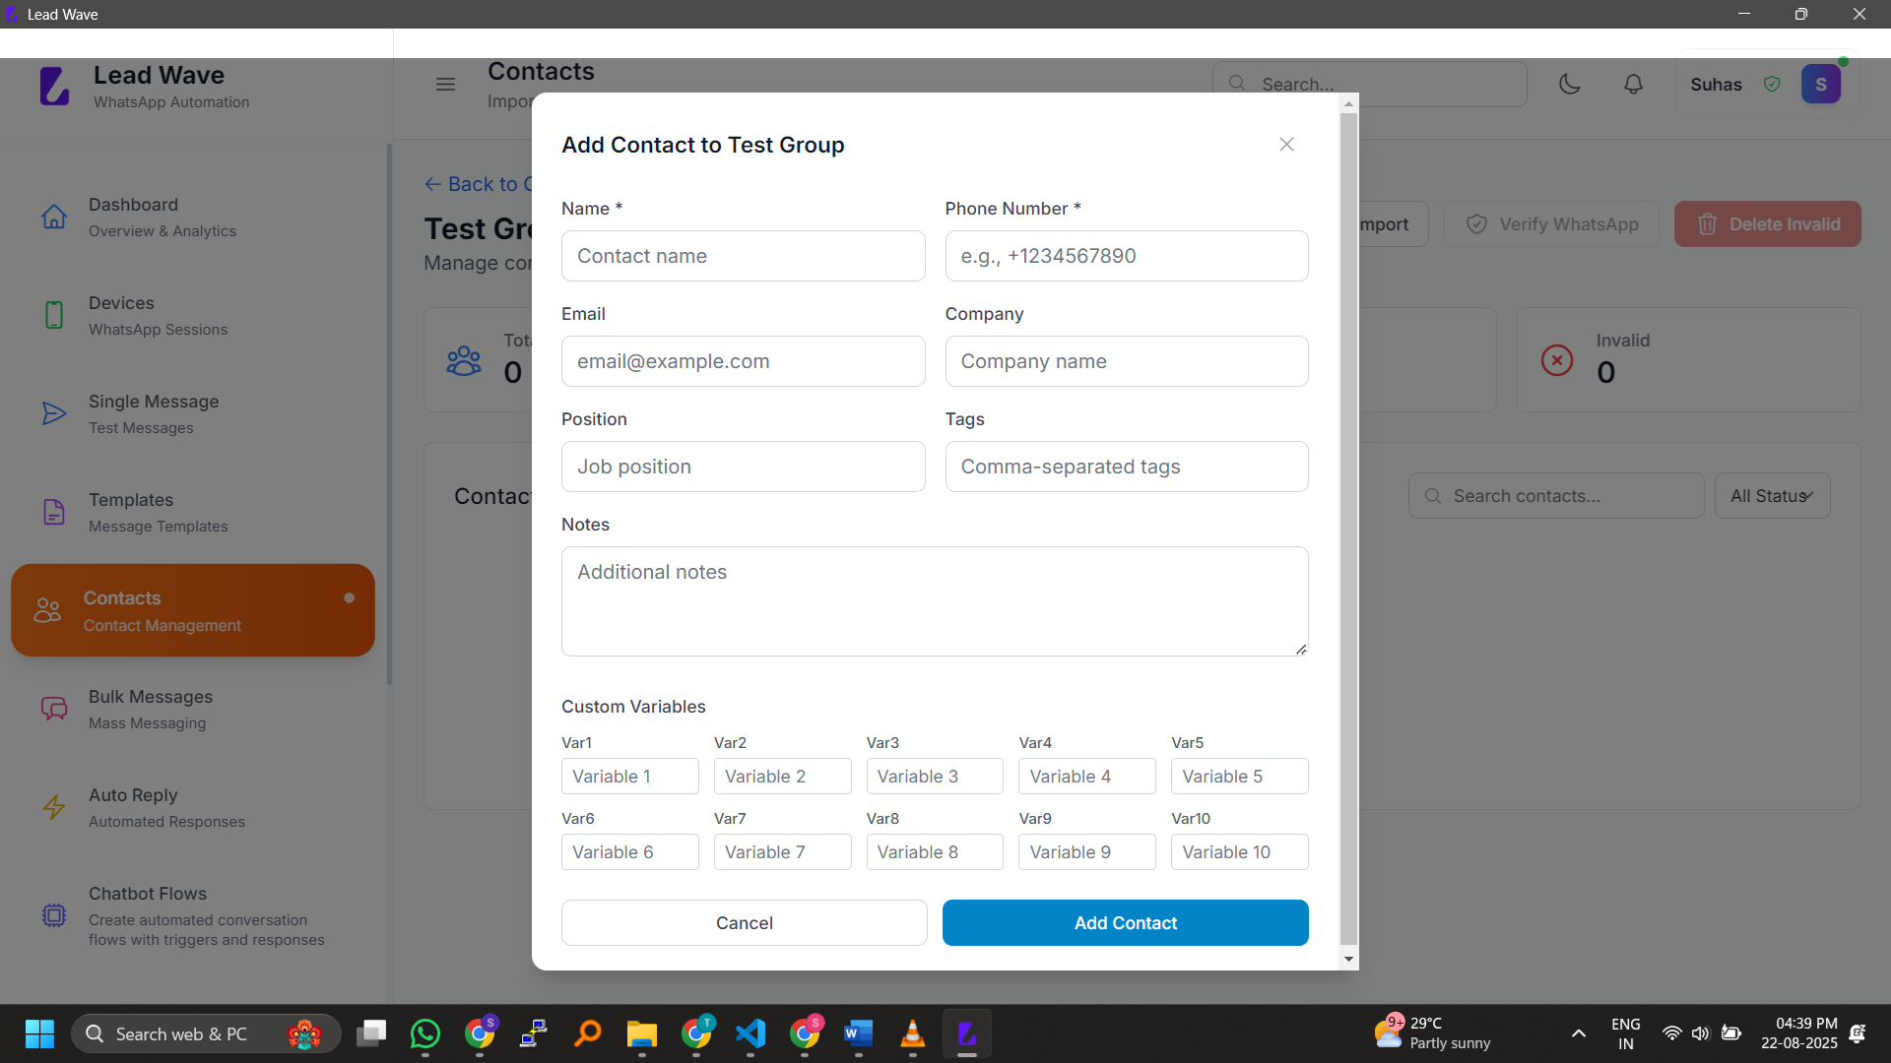The height and width of the screenshot is (1063, 1891).
Task: Click Chatbot Flows chip icon
Action: click(x=54, y=915)
